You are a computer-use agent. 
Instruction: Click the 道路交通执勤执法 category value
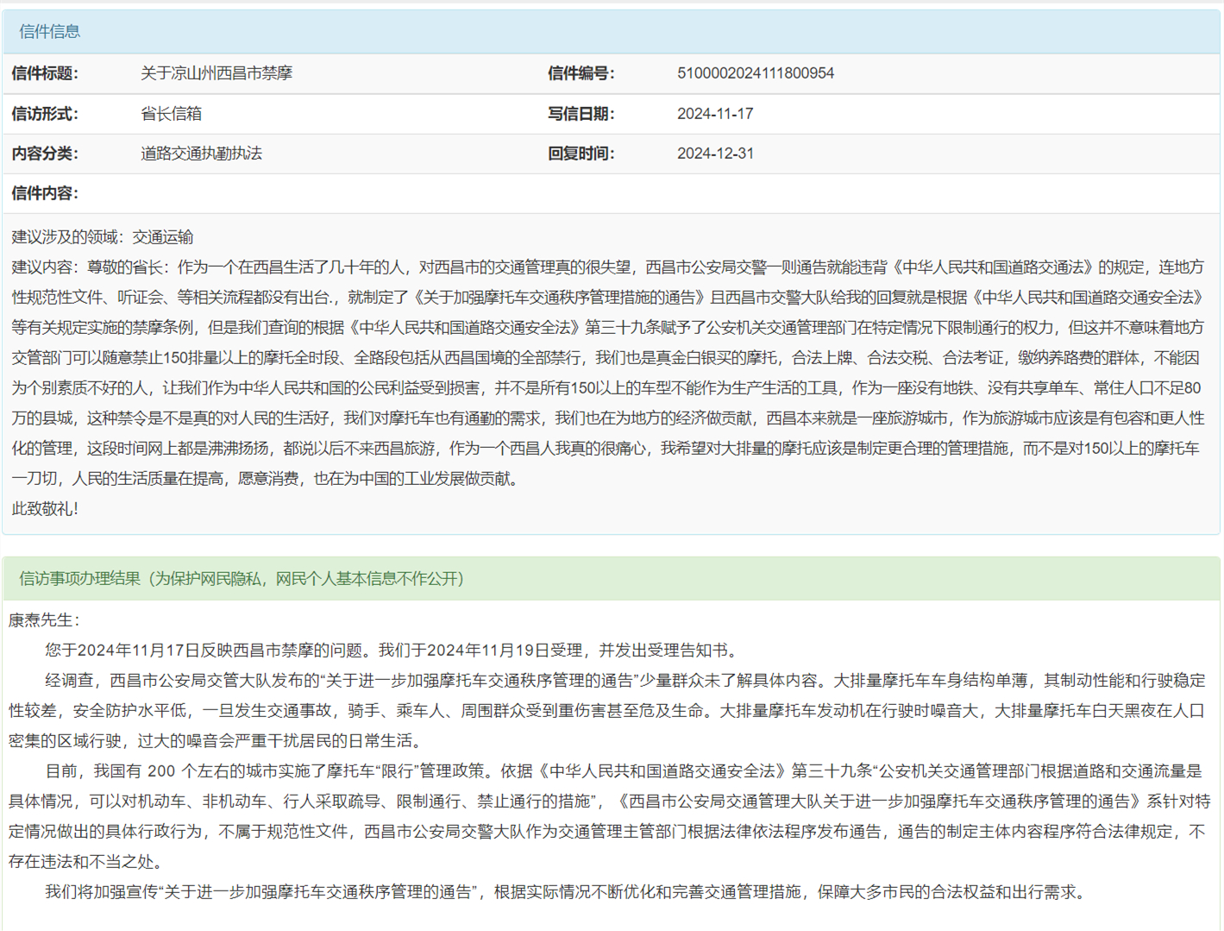tap(201, 154)
